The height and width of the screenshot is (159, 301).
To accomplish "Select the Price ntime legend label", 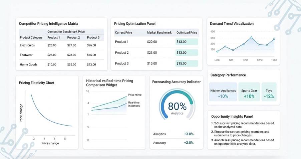I will tap(135, 95).
